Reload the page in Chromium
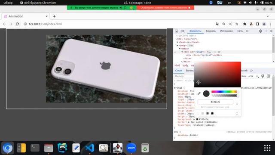 click(17, 24)
